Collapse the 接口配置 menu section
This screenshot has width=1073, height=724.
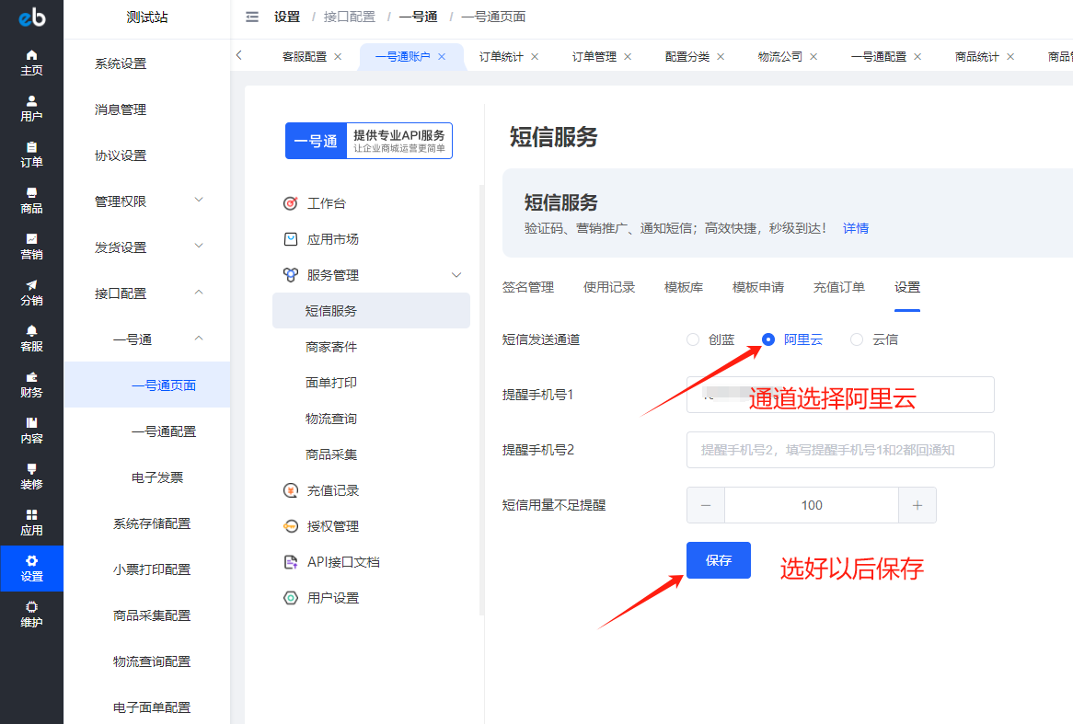tap(199, 293)
